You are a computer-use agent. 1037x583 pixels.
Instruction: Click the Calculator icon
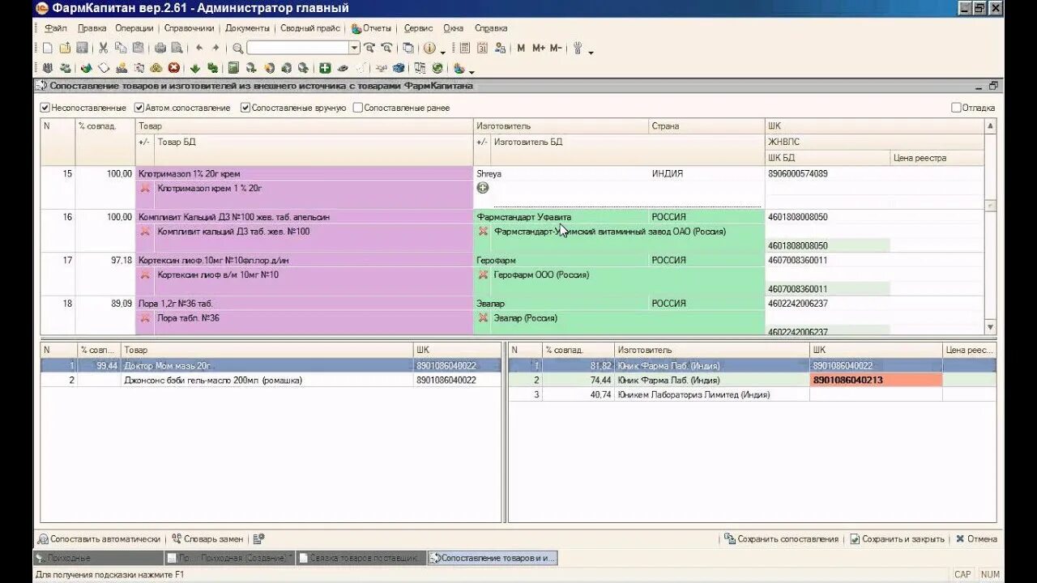click(466, 49)
